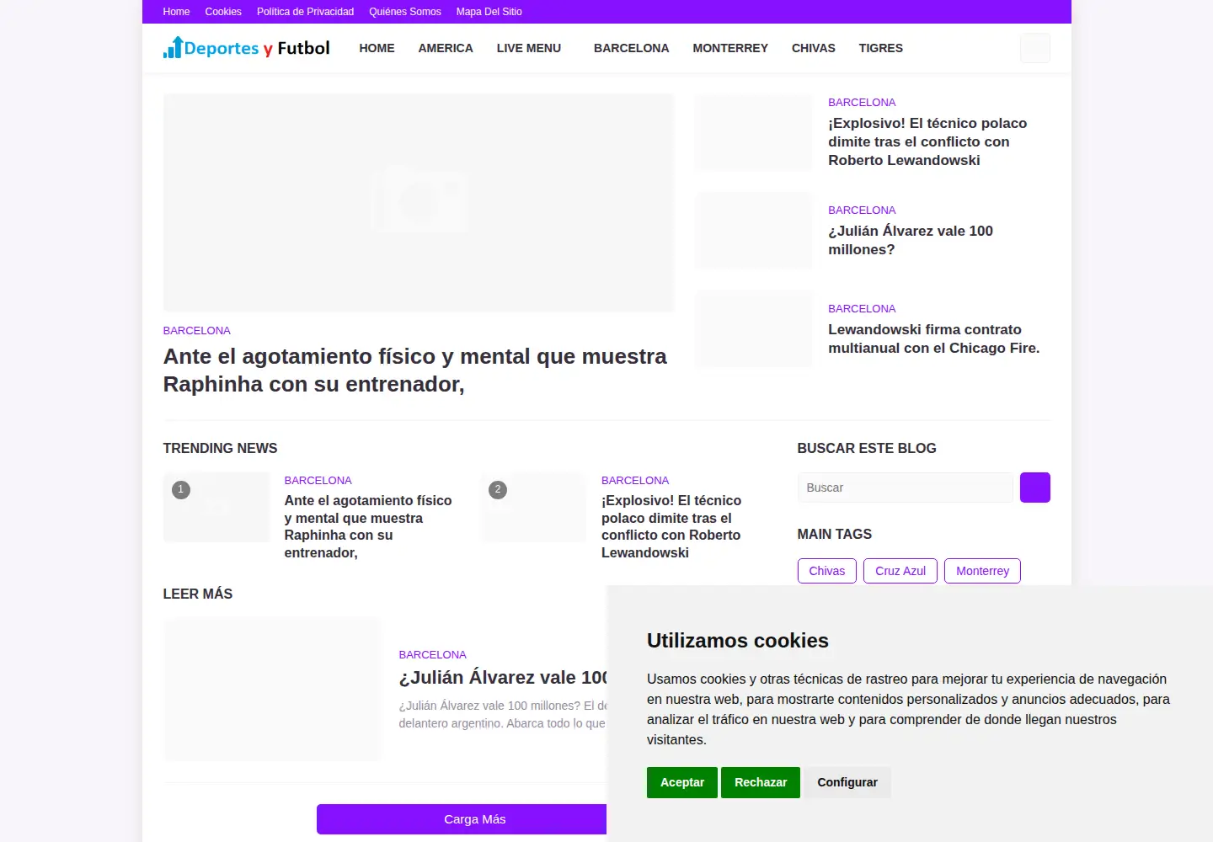Image resolution: width=1213 pixels, height=842 pixels.
Task: Select the Monterrey tag
Action: (982, 571)
